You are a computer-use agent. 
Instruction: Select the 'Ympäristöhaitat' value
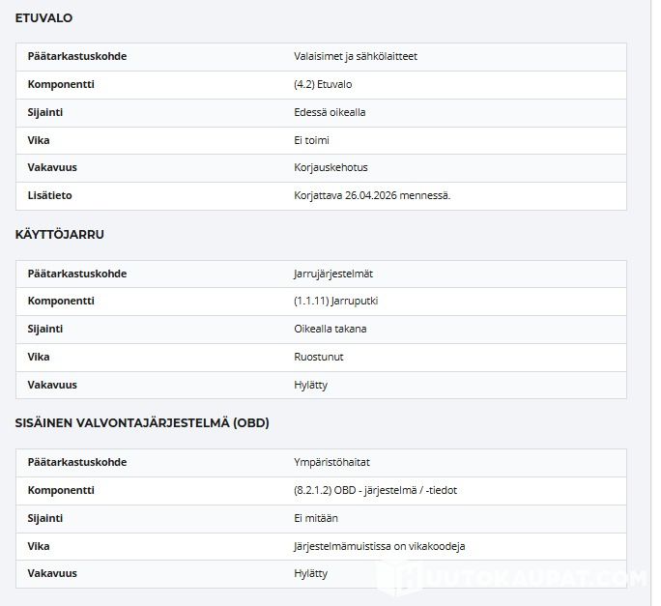click(330, 462)
